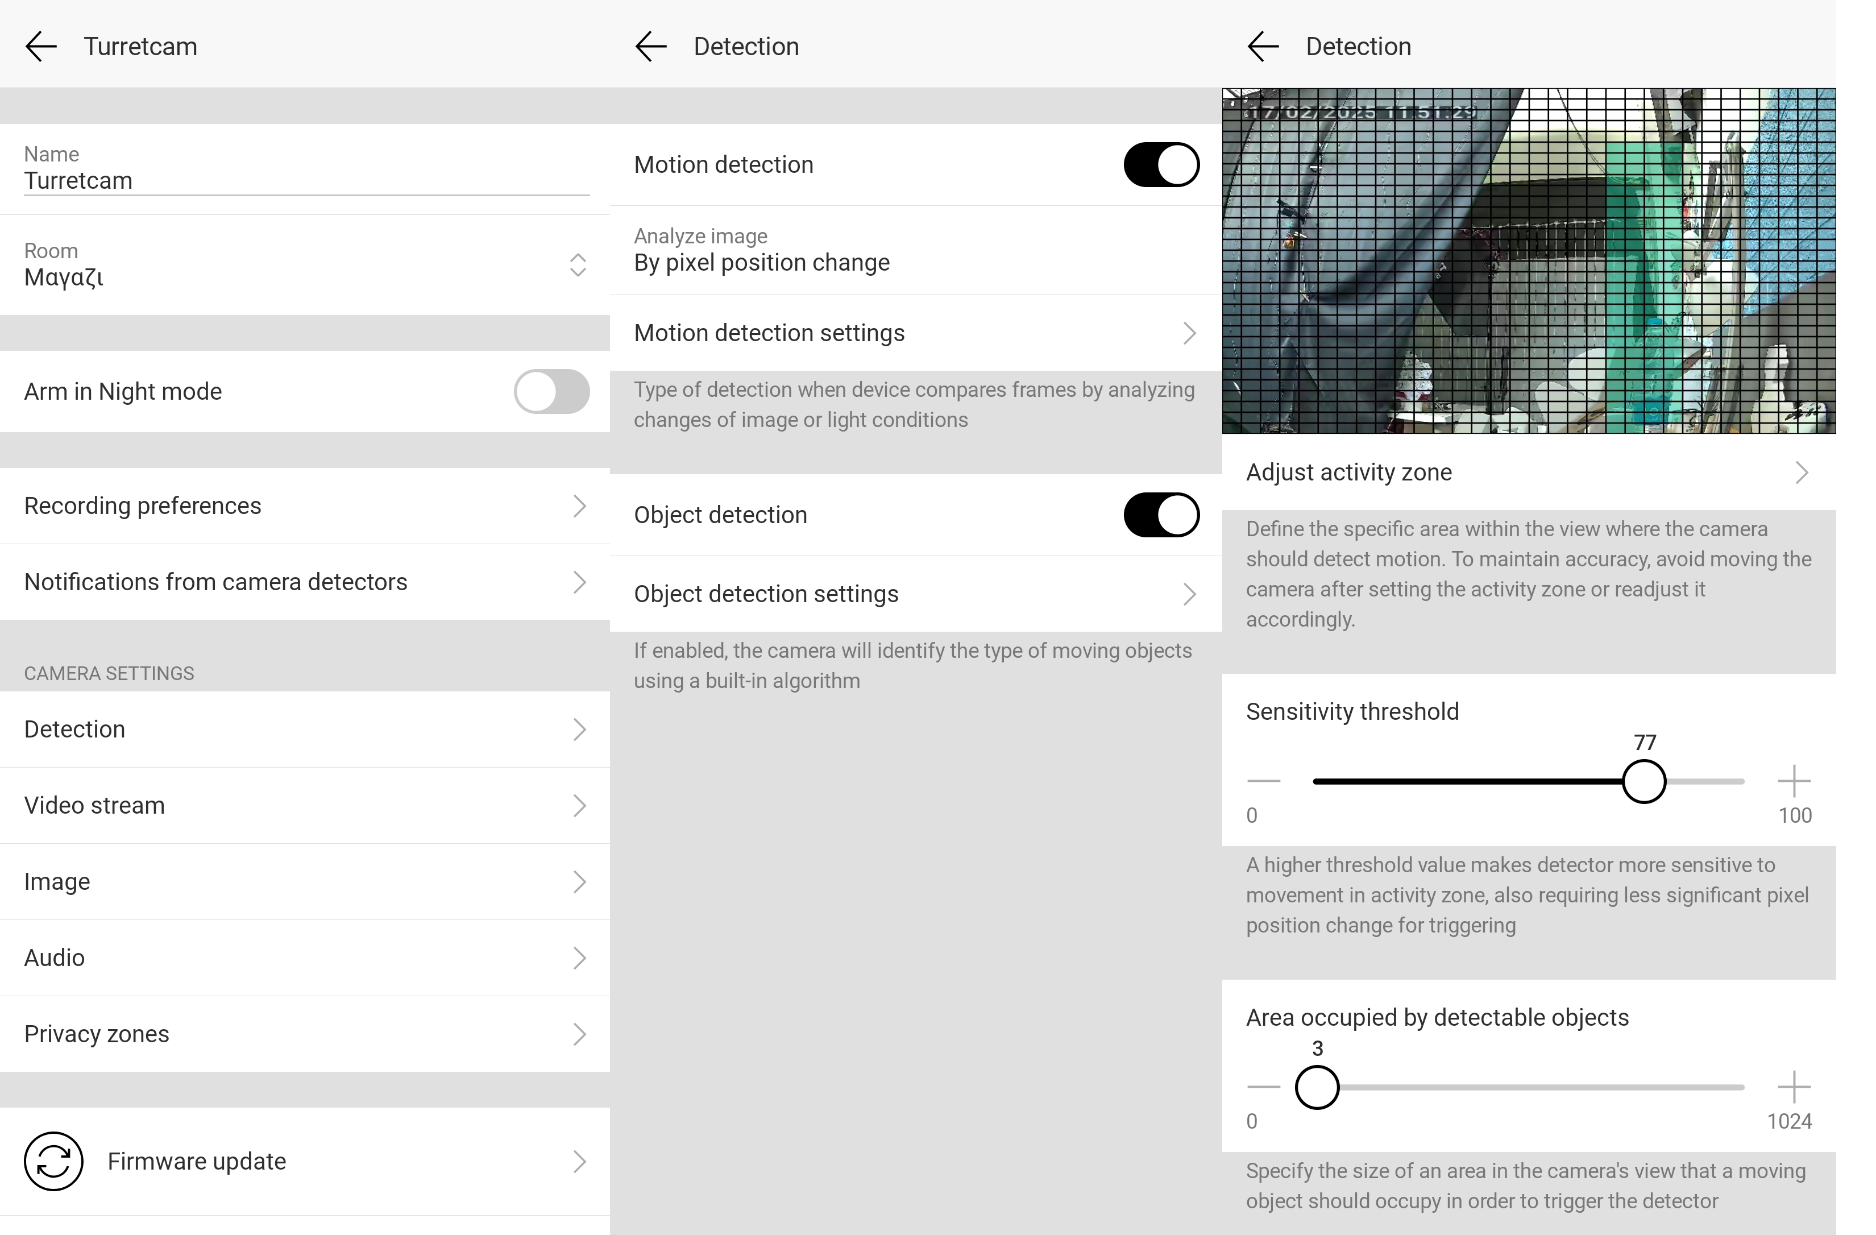Screen dimensions: 1876x1235
Task: Disable the Motion detection switch
Action: 1160,165
